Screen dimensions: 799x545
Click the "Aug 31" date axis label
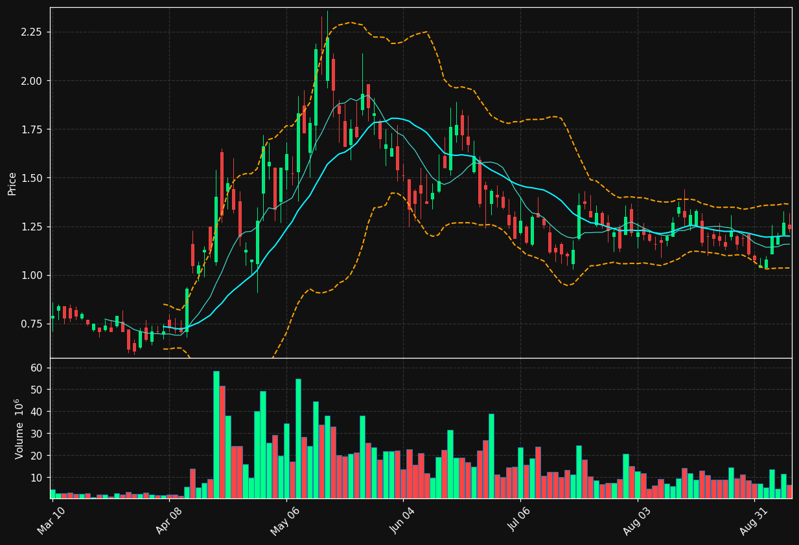(x=754, y=520)
